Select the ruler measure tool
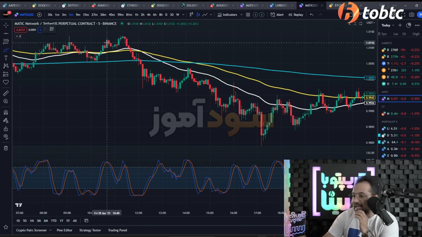Viewport: 422px width, 237px height. 6,93
